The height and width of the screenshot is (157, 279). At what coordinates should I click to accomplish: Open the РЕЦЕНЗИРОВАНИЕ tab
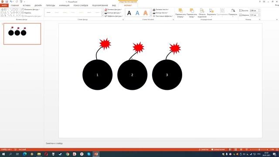coord(100,6)
